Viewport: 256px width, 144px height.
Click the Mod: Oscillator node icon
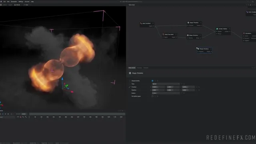click(141, 23)
